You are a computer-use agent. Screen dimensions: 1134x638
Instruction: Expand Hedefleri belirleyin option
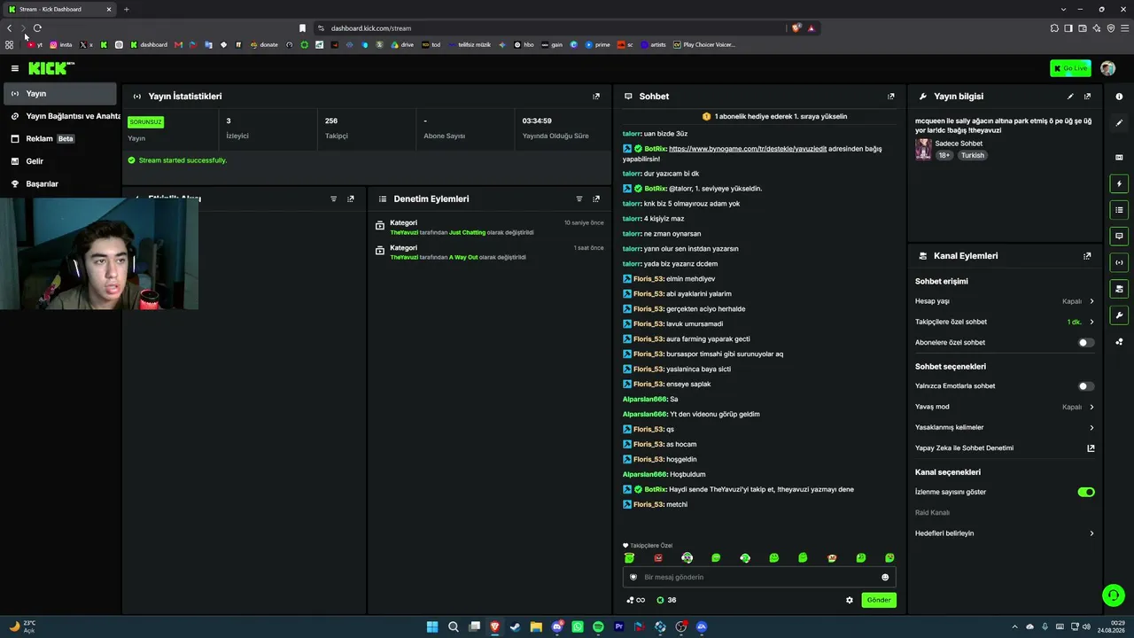[x=1005, y=533]
